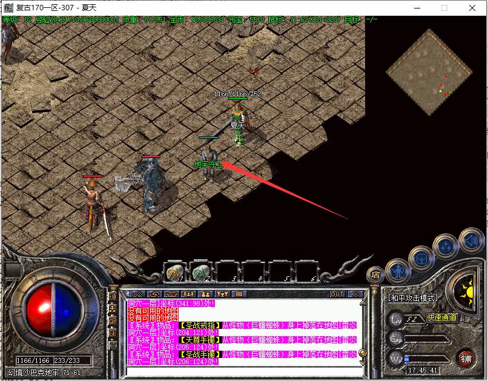This screenshot has height=381, width=488.
Task: Open the character status round button
Action: 398,271
